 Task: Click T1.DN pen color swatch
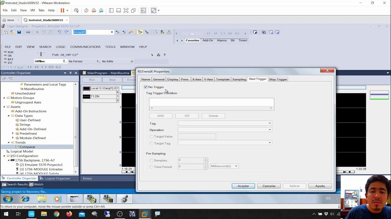(x=86, y=96)
